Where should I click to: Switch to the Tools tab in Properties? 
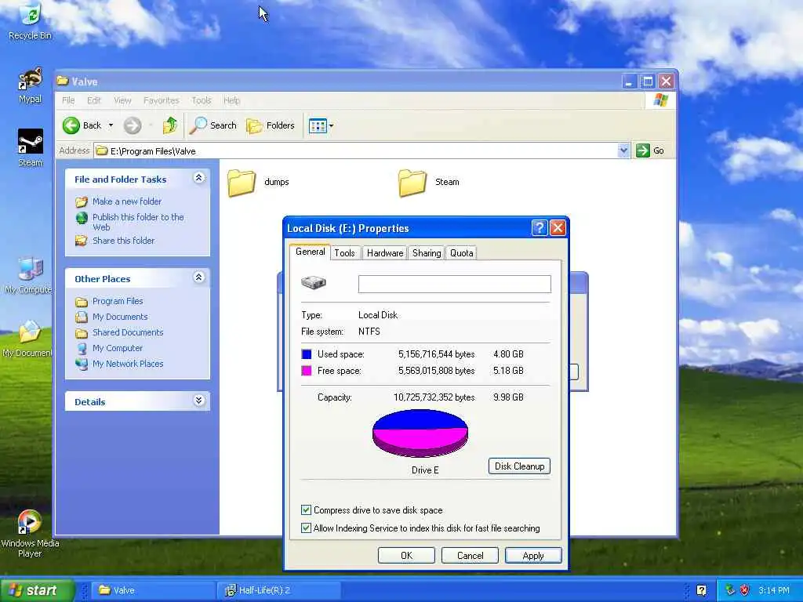pyautogui.click(x=345, y=253)
